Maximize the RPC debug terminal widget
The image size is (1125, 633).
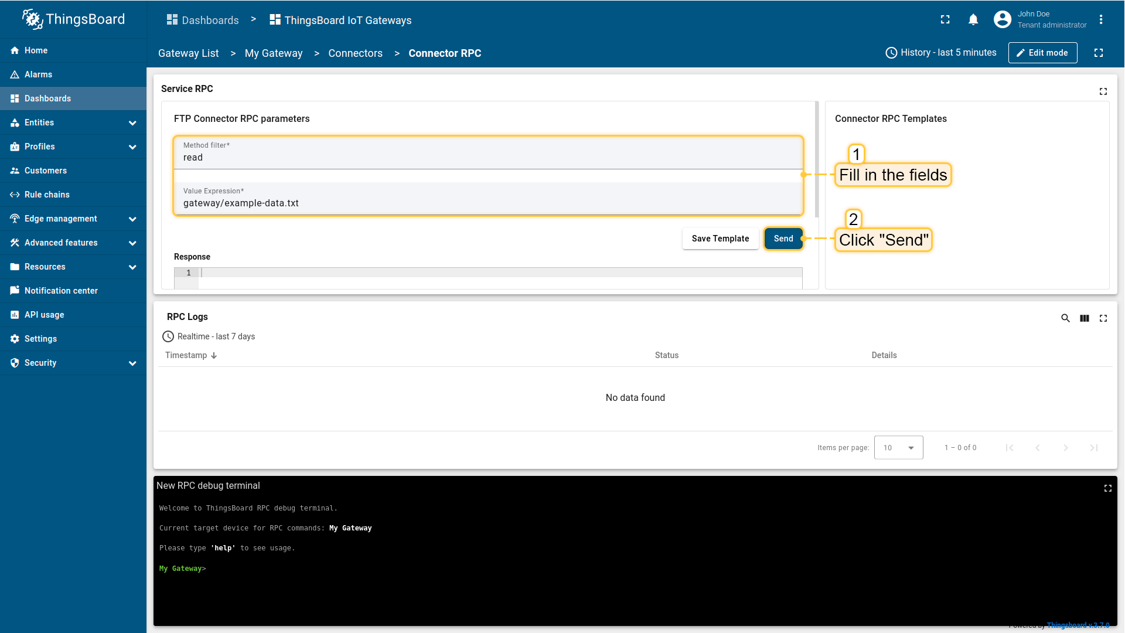(x=1107, y=488)
